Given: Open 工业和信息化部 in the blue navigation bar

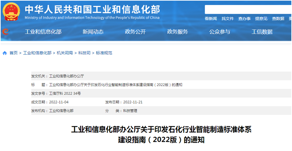Looking at the screenshot, I should (43, 32).
